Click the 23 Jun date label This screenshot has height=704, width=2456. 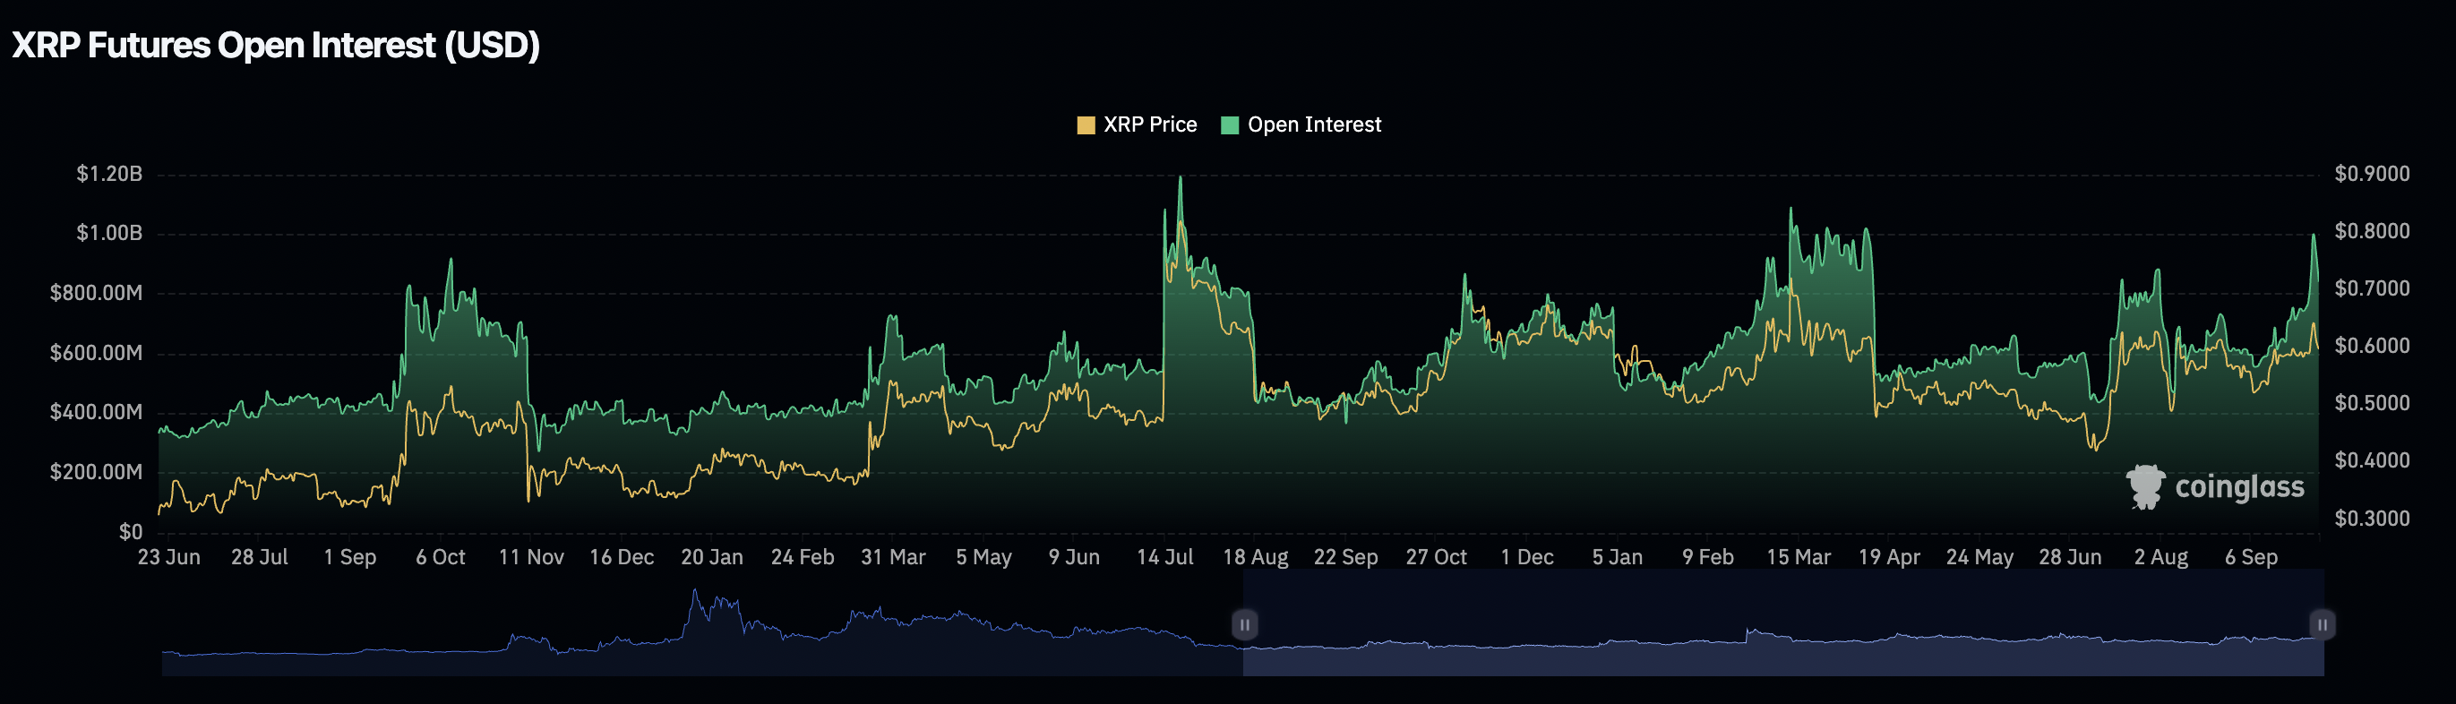(x=168, y=557)
